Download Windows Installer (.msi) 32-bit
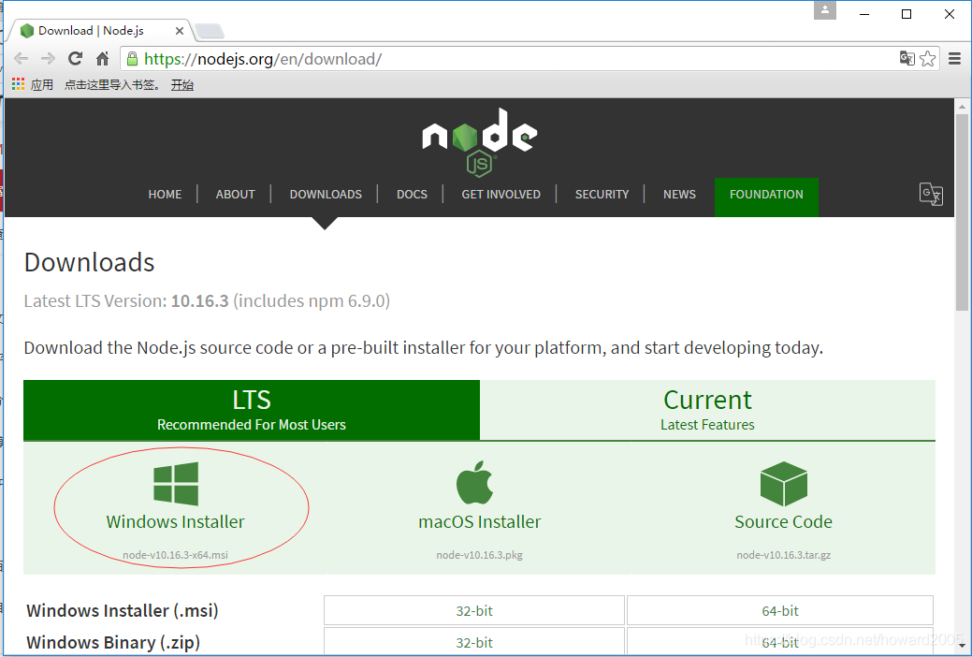972x657 pixels. 474,610
